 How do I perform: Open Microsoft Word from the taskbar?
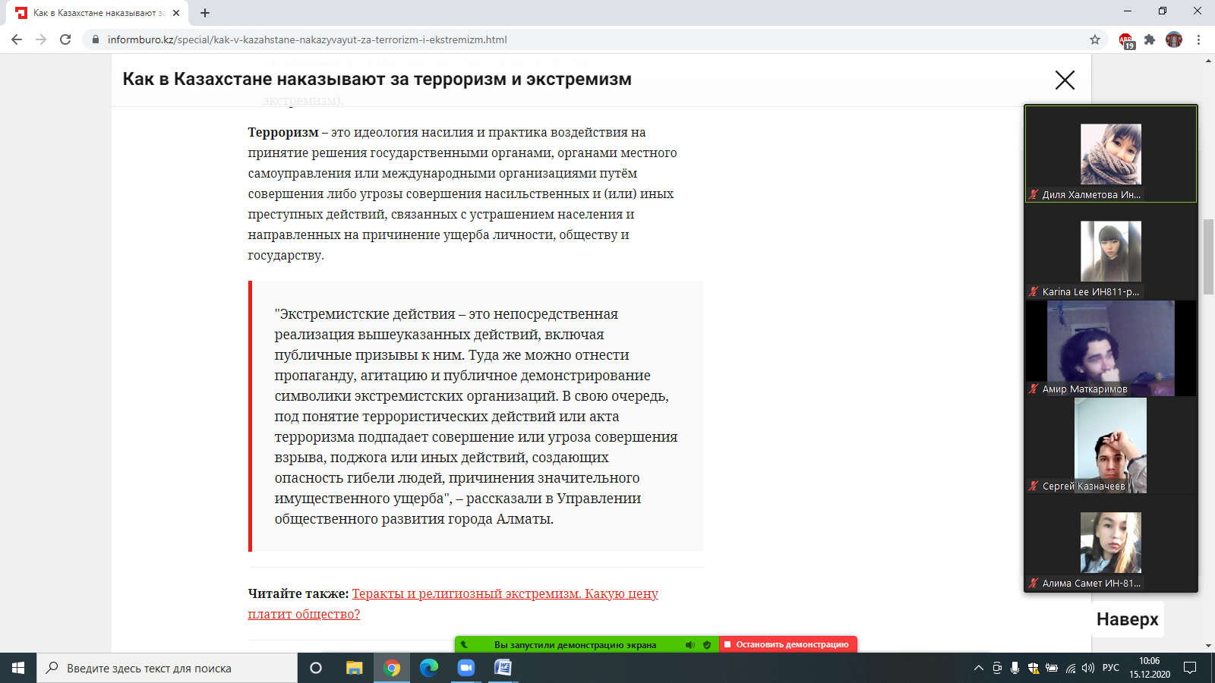(503, 668)
